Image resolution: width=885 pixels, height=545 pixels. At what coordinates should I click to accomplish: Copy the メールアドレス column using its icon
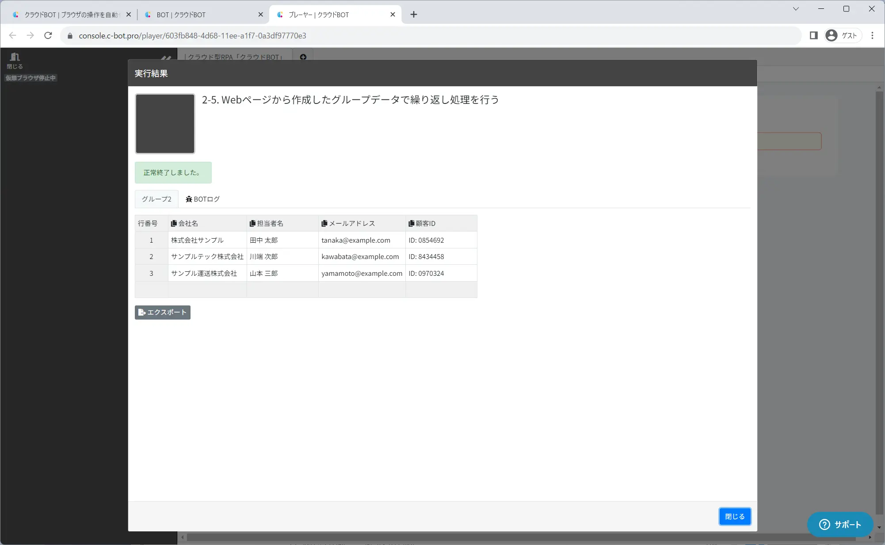[x=324, y=224]
